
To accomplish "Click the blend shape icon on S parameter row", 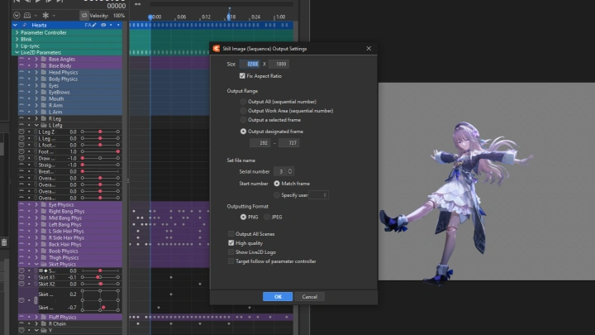I will tap(40, 270).
